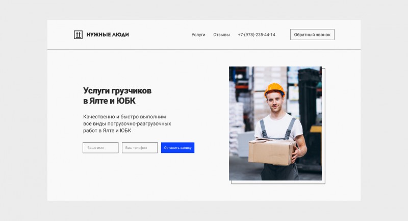The width and height of the screenshot is (408, 221).
Task: Click the blue Оставить заявку button
Action: coord(177,148)
